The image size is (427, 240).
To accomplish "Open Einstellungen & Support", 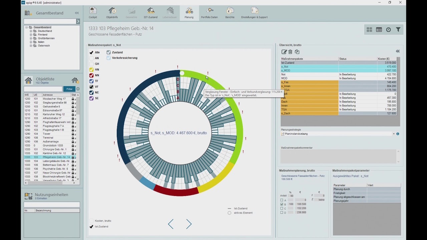I will 255,13.
